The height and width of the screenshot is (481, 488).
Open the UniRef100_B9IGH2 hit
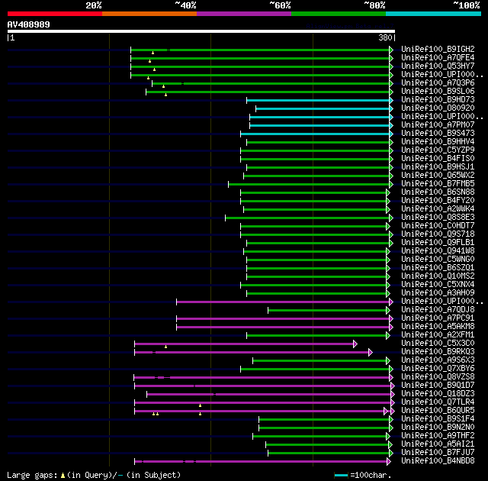[438, 49]
